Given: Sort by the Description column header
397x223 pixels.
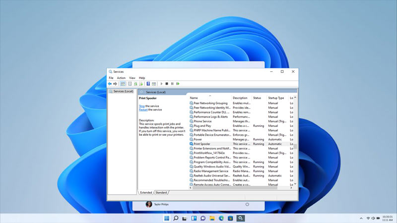Looking at the screenshot, I should pos(241,98).
